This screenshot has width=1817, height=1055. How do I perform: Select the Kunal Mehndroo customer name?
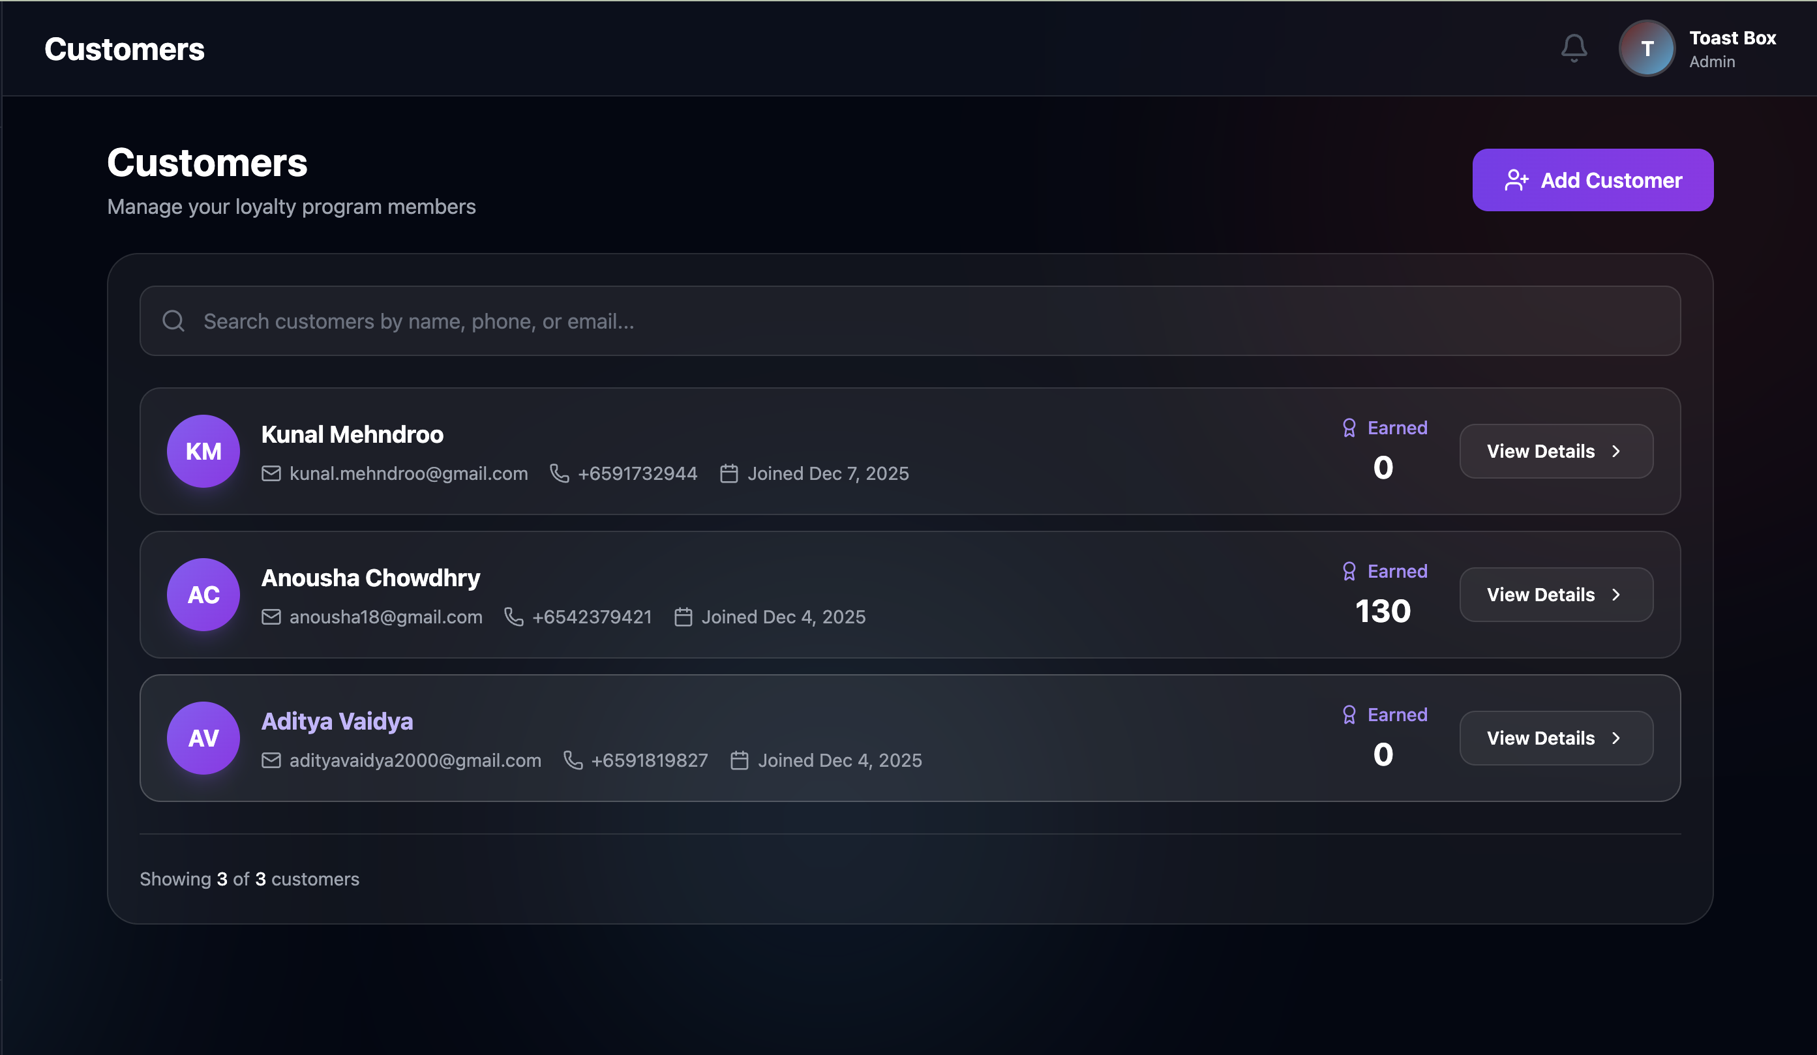[352, 434]
